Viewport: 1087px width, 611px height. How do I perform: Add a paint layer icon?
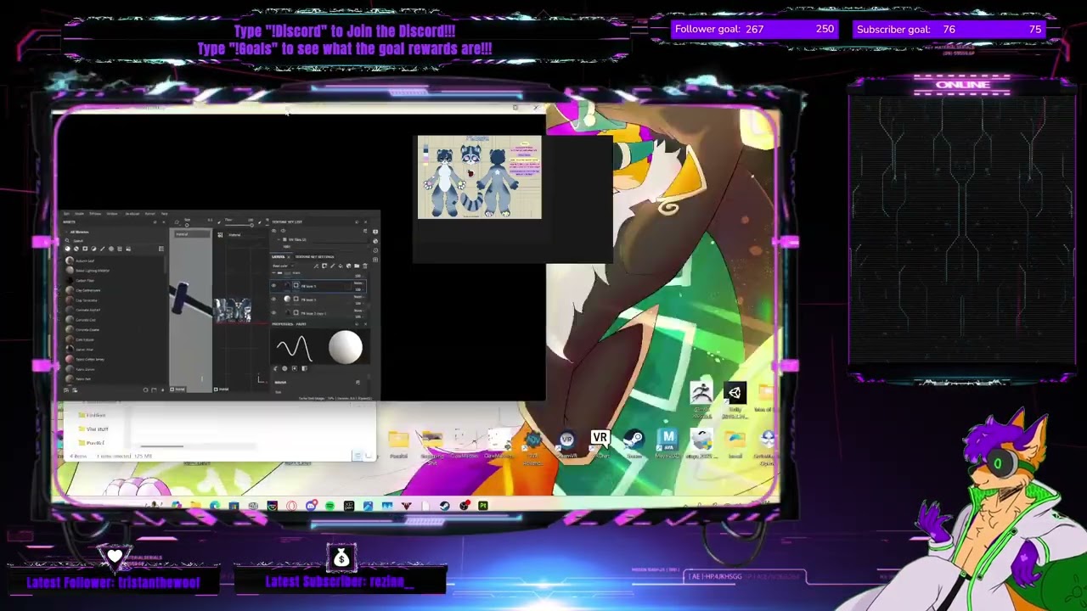tap(333, 266)
